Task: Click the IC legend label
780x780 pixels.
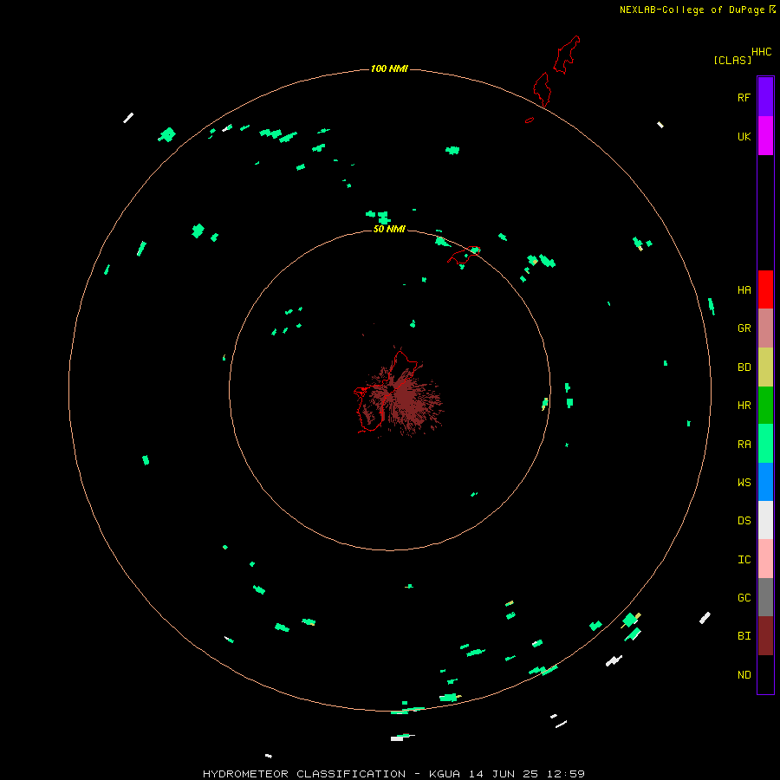Action: [x=744, y=560]
